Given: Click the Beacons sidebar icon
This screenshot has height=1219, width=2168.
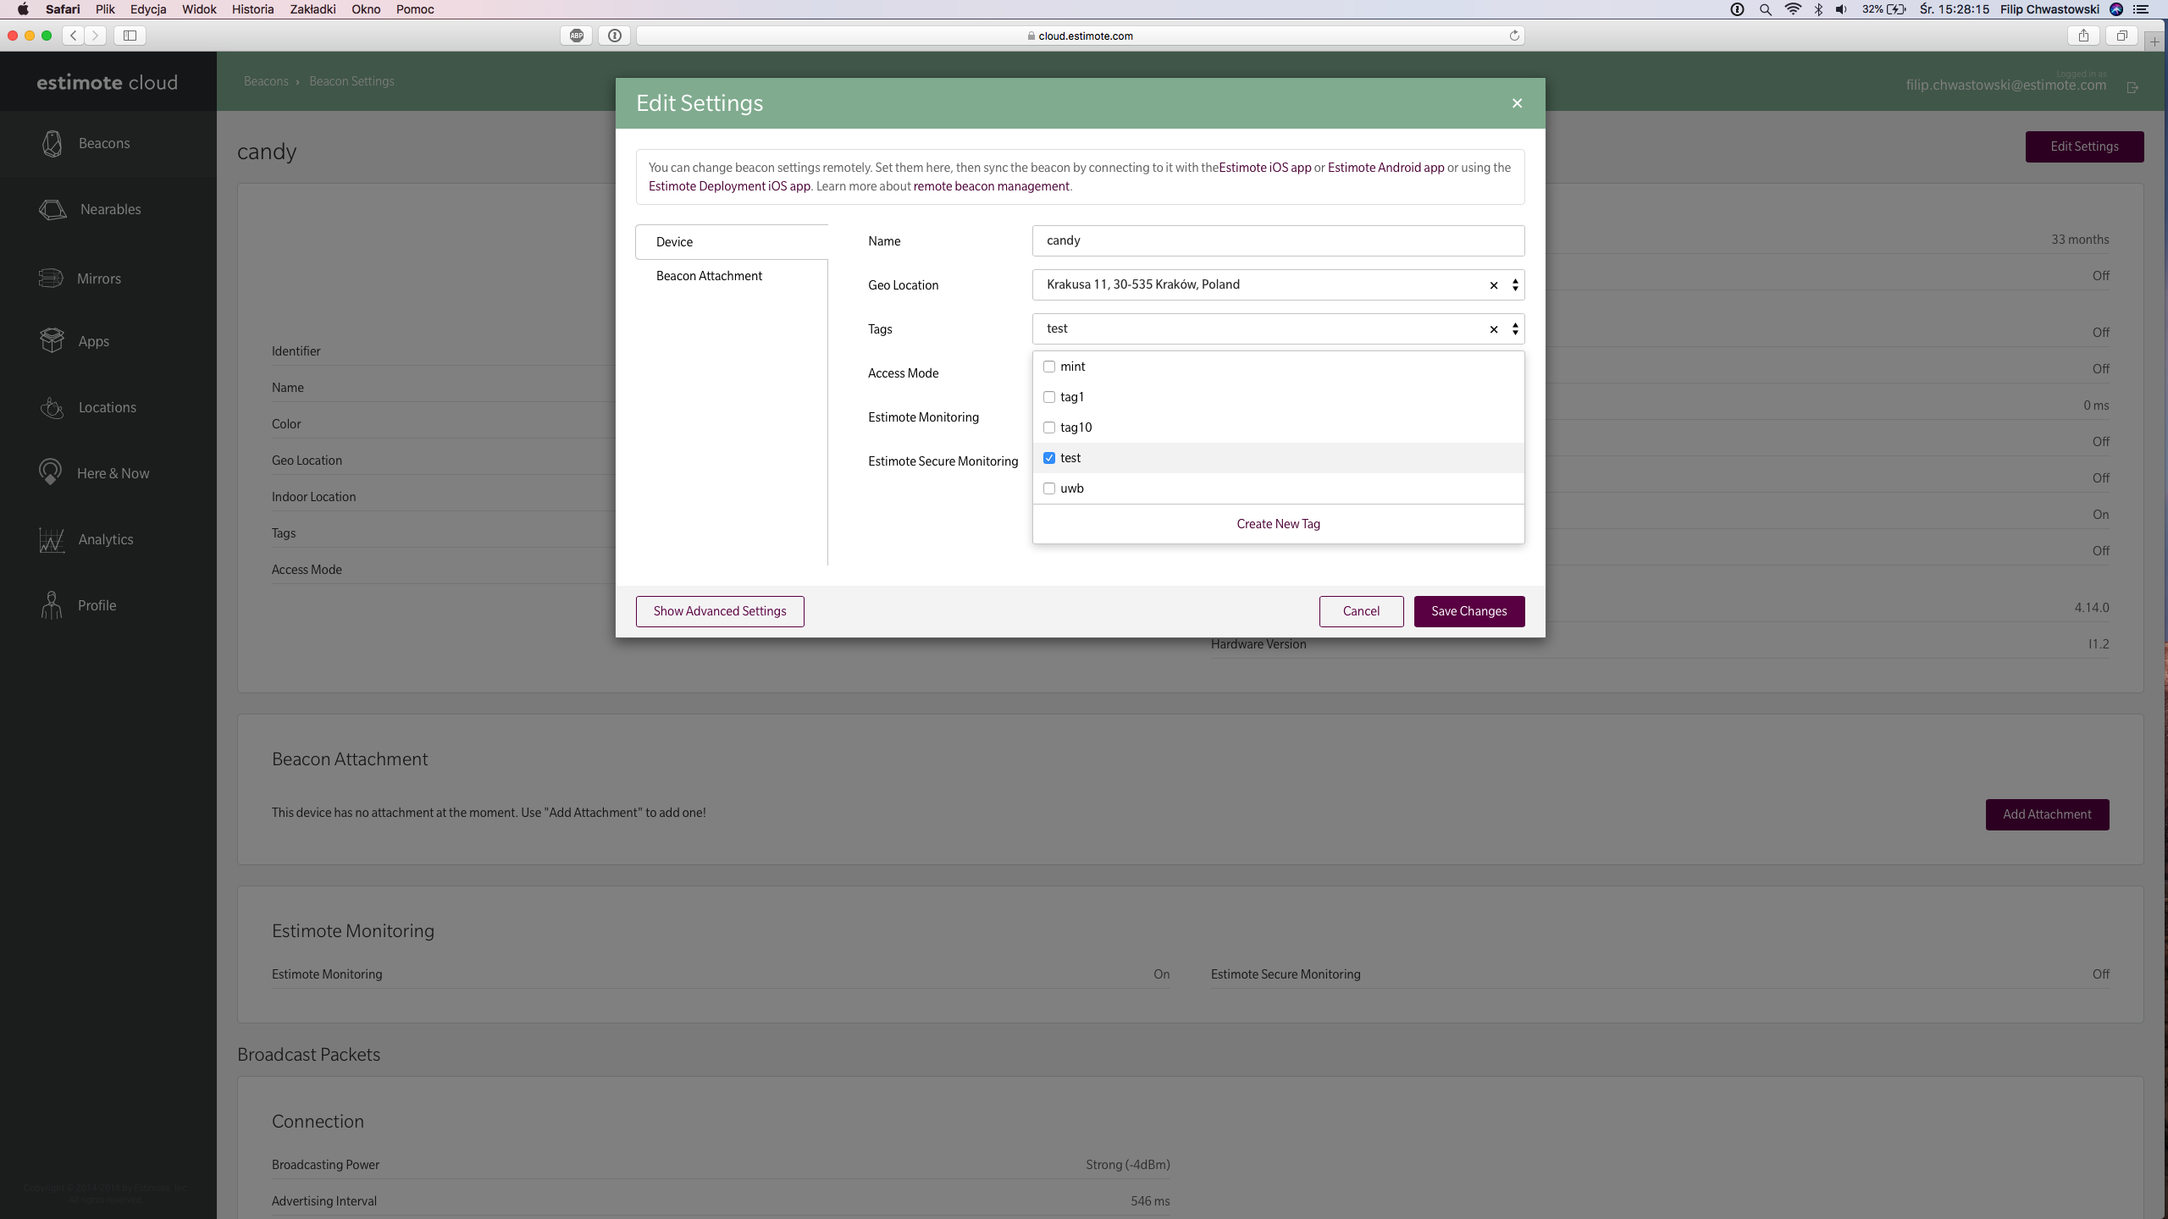Looking at the screenshot, I should [52, 143].
